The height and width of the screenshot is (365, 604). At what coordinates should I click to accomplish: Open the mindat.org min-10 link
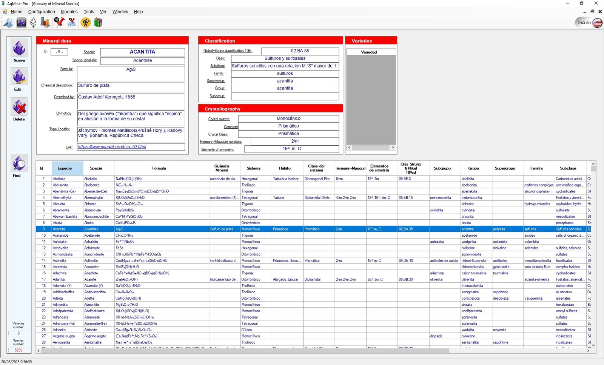tap(112, 147)
